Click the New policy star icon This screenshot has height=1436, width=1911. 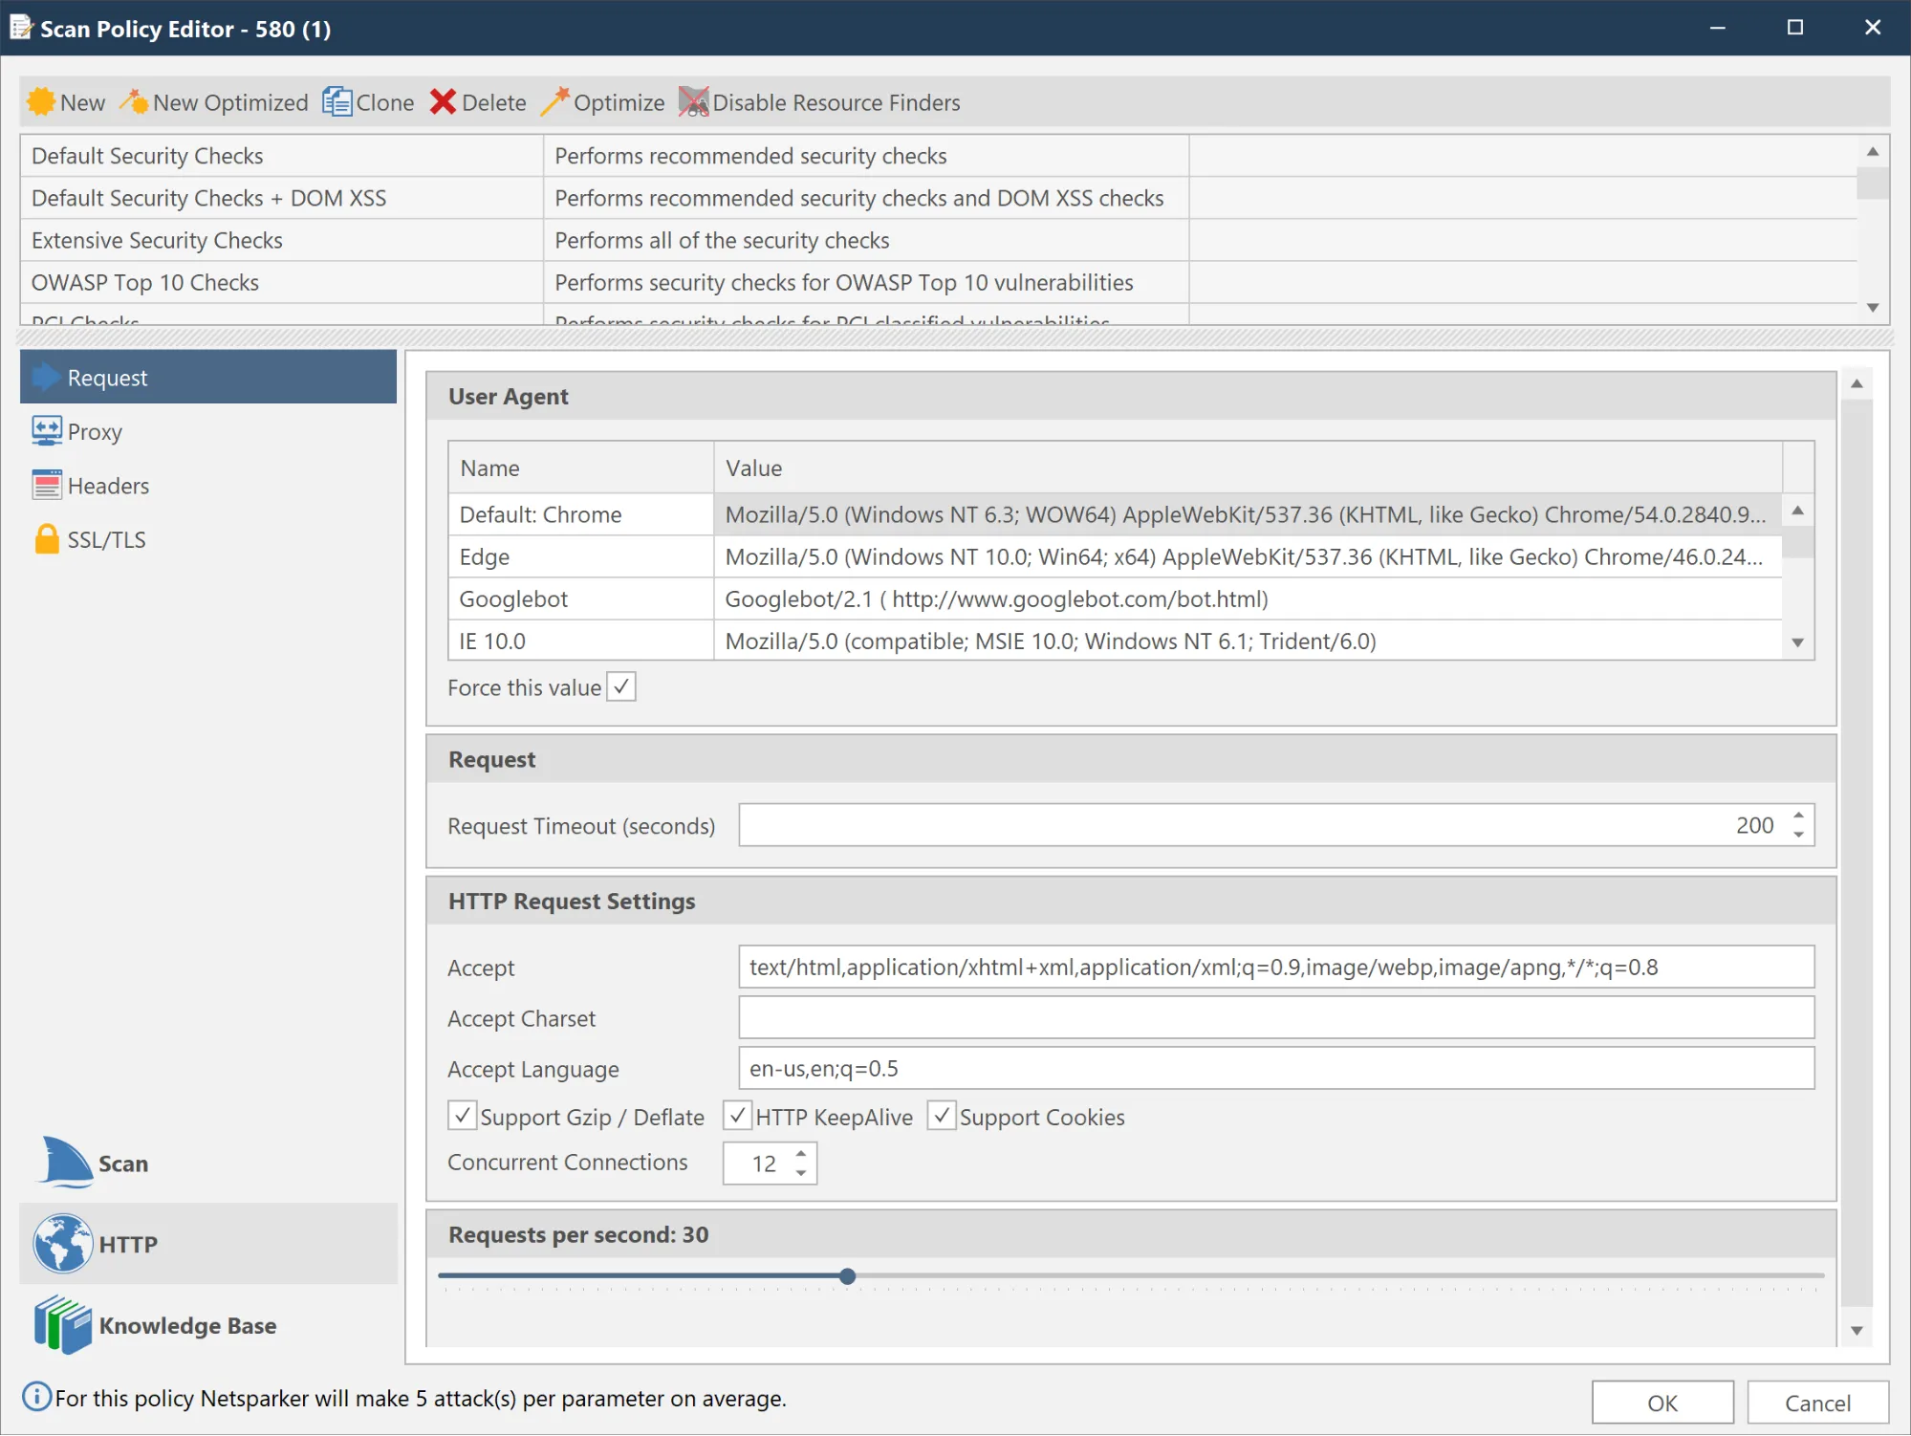point(40,101)
